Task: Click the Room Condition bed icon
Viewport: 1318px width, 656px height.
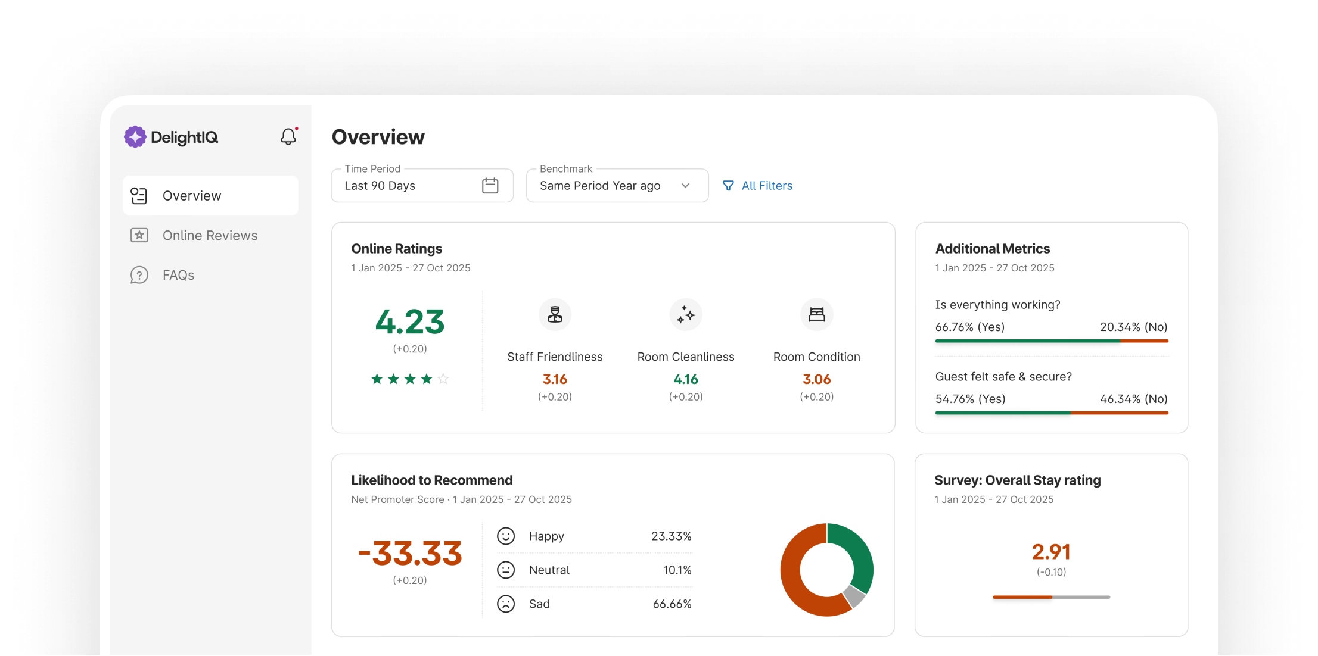Action: (816, 314)
